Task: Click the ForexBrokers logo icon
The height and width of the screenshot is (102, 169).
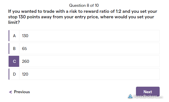Action: point(130,96)
